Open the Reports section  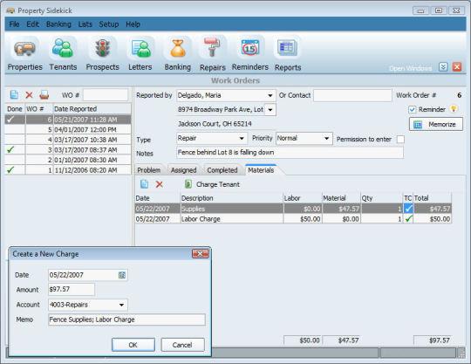click(288, 54)
